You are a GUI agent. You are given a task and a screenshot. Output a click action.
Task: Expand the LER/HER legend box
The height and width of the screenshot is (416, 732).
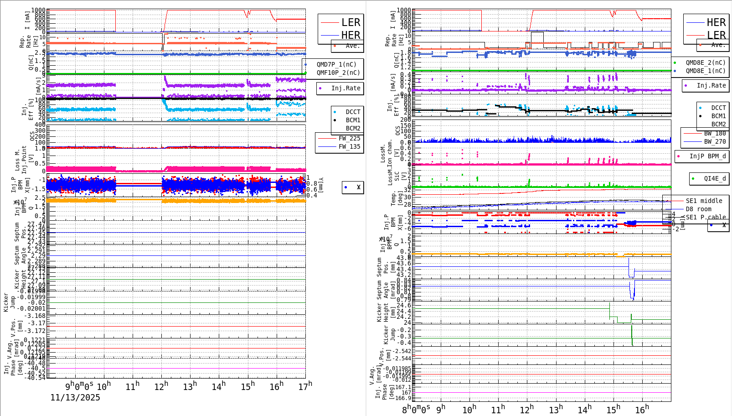click(x=340, y=28)
